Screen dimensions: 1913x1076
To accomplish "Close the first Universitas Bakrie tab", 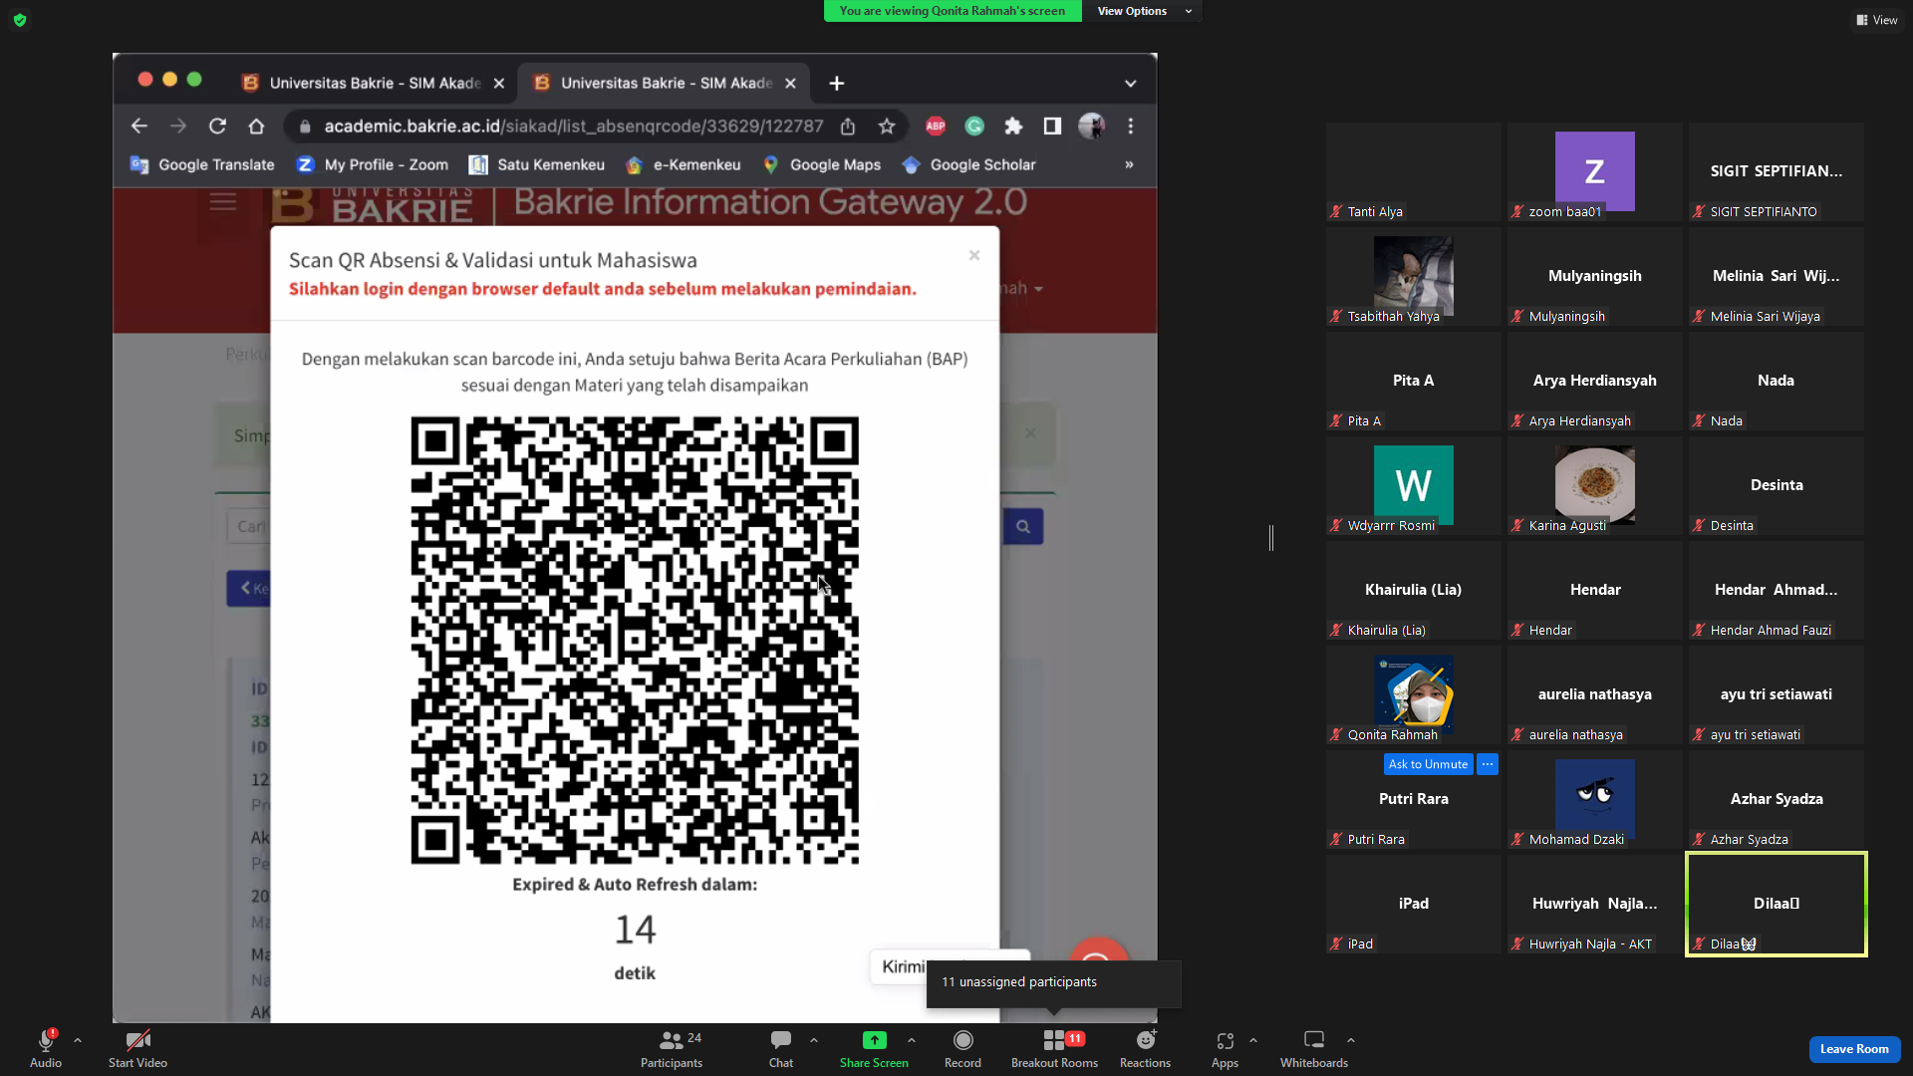I will 499,84.
